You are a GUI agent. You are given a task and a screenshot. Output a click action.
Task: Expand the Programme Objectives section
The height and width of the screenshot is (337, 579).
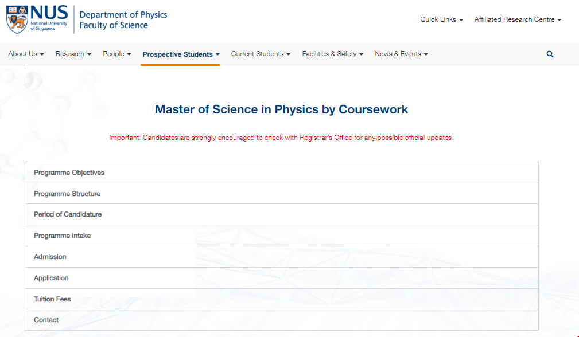(69, 173)
